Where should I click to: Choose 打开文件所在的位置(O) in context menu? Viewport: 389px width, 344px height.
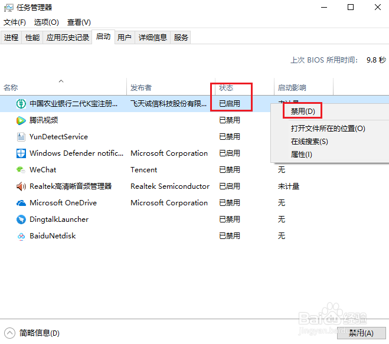coord(328,129)
